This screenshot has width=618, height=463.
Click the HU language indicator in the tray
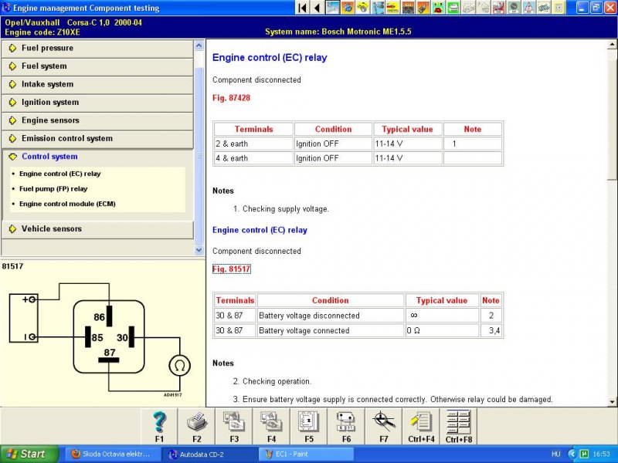(555, 455)
